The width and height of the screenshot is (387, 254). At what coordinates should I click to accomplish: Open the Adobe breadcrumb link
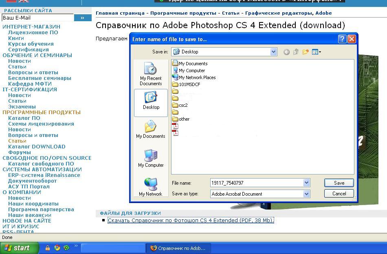coord(323,13)
